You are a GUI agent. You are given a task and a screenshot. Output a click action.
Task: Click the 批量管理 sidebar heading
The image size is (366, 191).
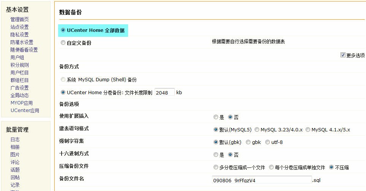[17, 129]
